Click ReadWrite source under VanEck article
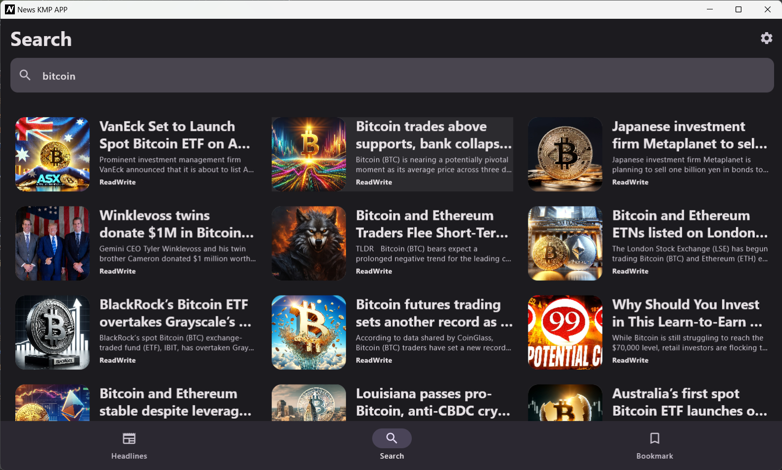 pyautogui.click(x=118, y=182)
